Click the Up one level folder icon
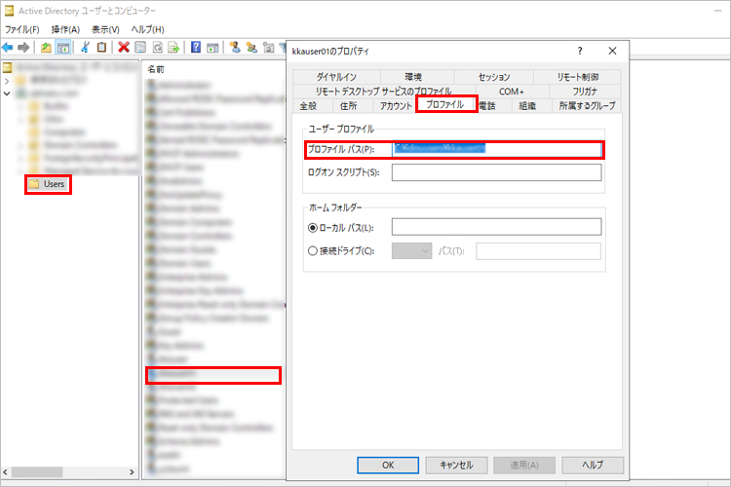 pos(45,47)
